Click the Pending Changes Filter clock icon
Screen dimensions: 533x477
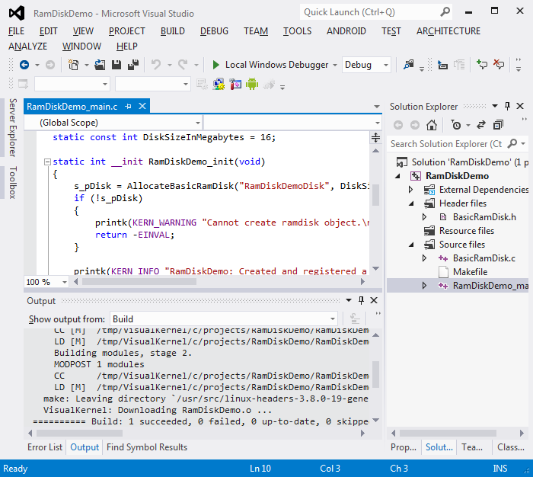point(456,125)
